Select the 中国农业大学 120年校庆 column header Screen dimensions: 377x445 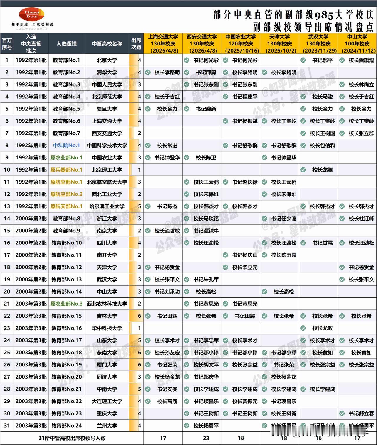pyautogui.click(x=241, y=43)
